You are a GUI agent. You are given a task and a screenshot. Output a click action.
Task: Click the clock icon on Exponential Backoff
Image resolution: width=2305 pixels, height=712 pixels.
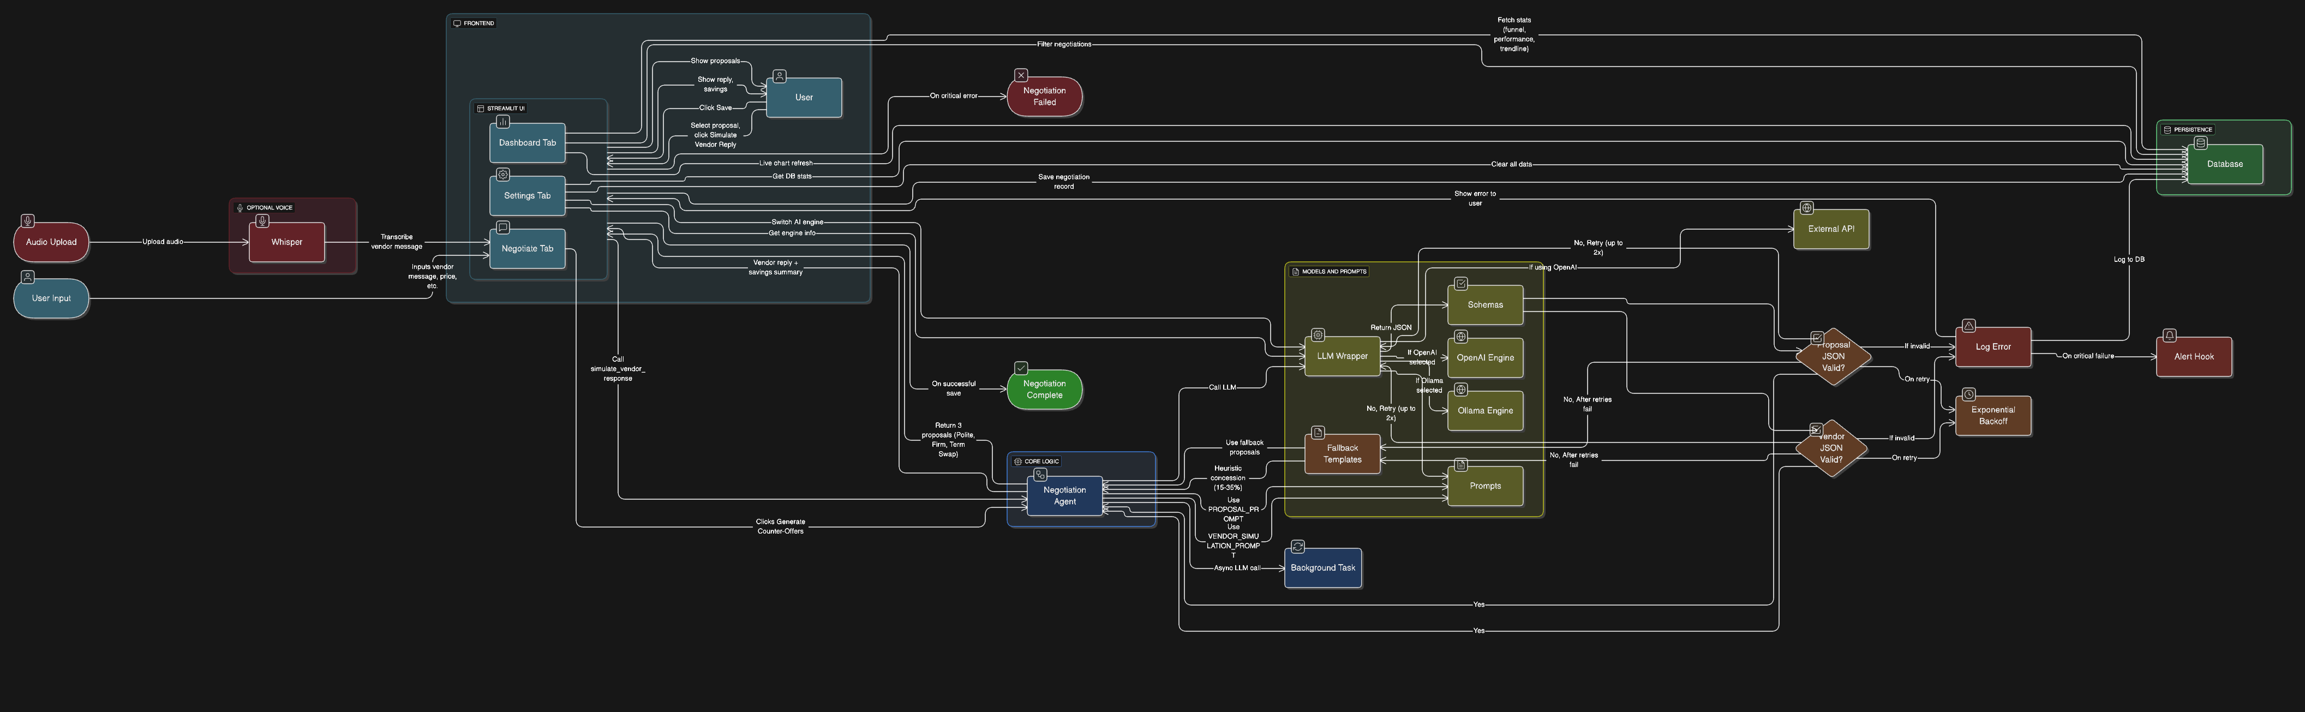pyautogui.click(x=1968, y=394)
